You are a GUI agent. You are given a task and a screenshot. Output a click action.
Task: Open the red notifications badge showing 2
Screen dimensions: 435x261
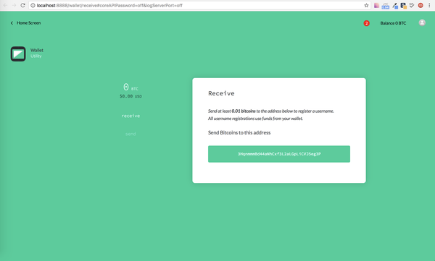(x=366, y=23)
